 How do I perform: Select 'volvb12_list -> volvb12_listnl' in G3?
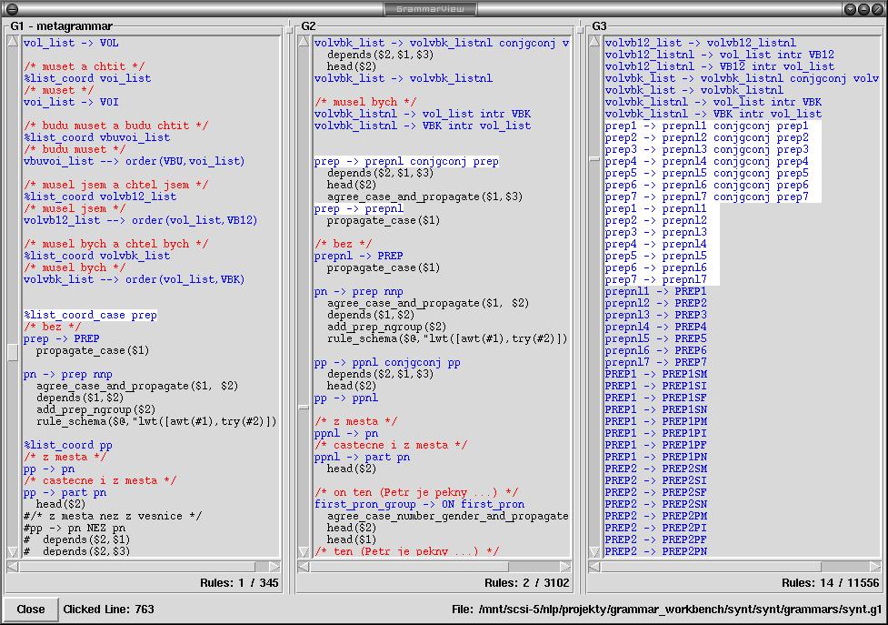click(x=701, y=43)
